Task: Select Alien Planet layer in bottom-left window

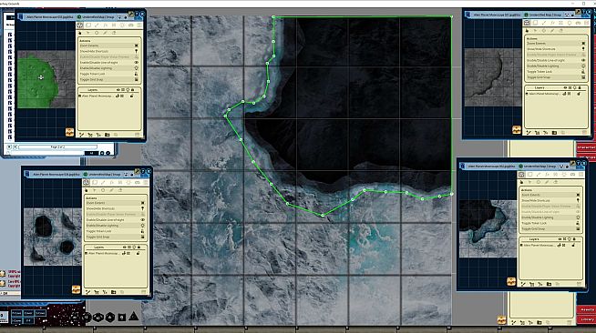Action: pos(104,253)
